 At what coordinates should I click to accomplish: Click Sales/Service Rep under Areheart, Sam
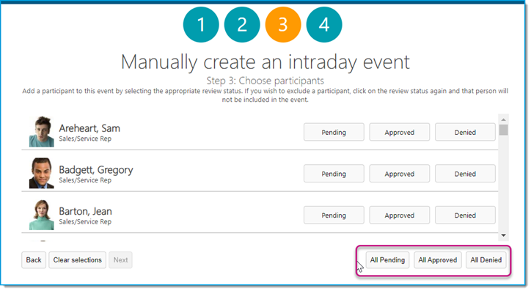tap(85, 139)
